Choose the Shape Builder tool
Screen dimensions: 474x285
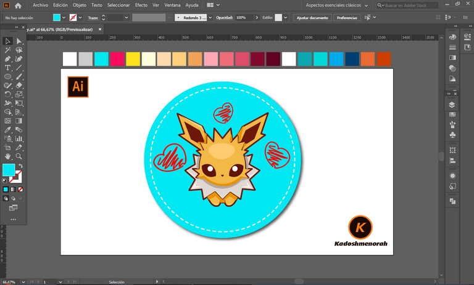pyautogui.click(x=7, y=112)
